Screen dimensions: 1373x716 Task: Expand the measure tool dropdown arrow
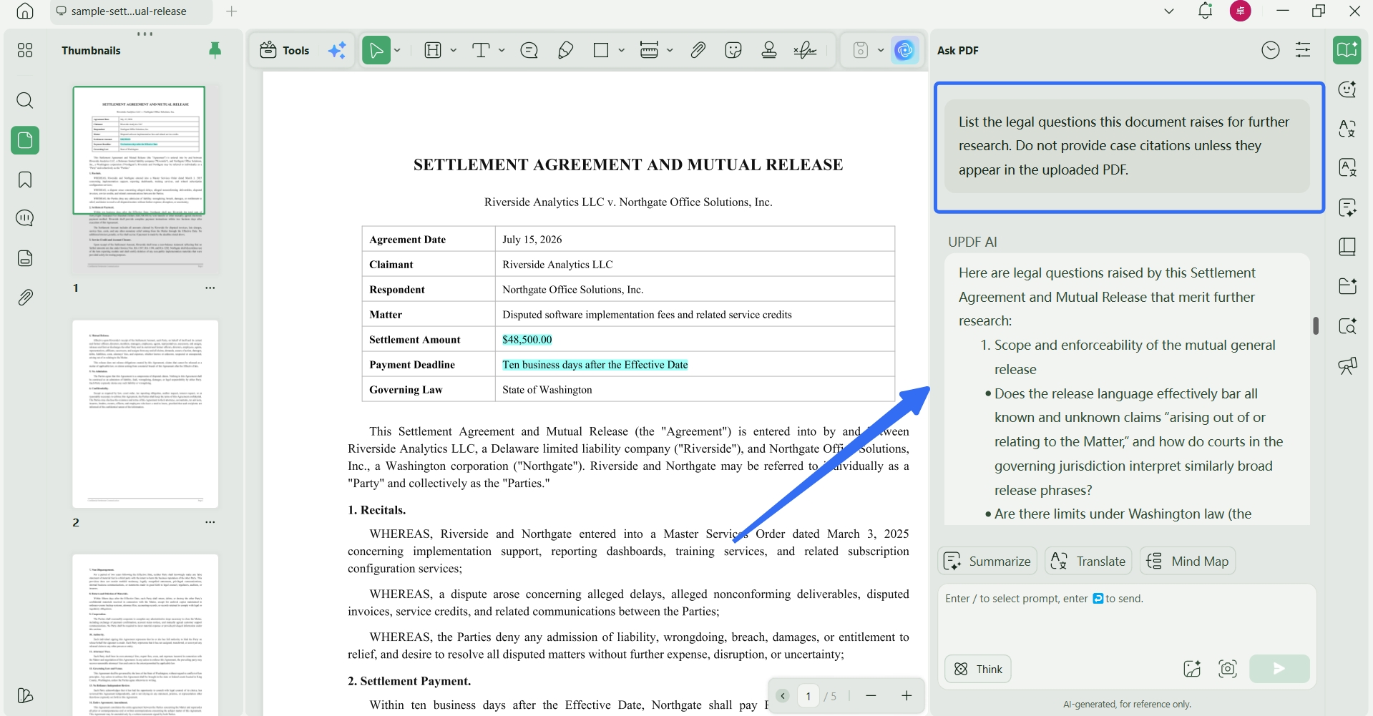[x=670, y=50]
